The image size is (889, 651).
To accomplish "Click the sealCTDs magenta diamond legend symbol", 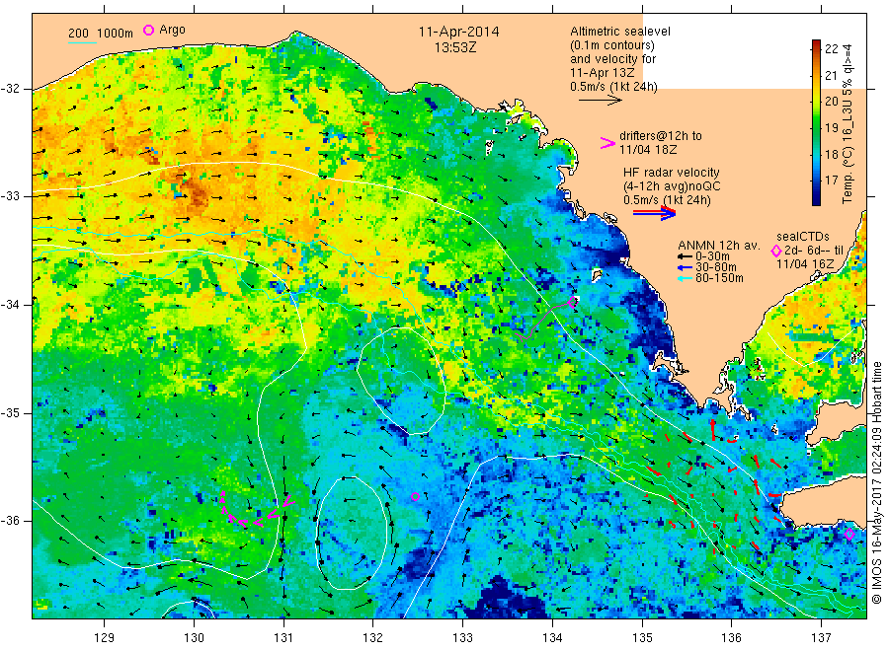I will [775, 251].
